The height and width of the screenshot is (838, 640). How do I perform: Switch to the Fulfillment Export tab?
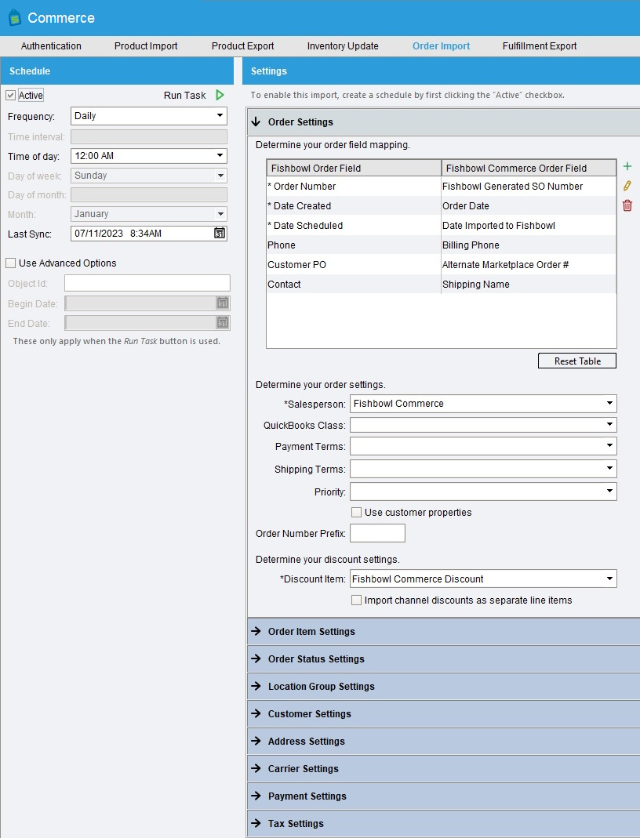tap(540, 46)
